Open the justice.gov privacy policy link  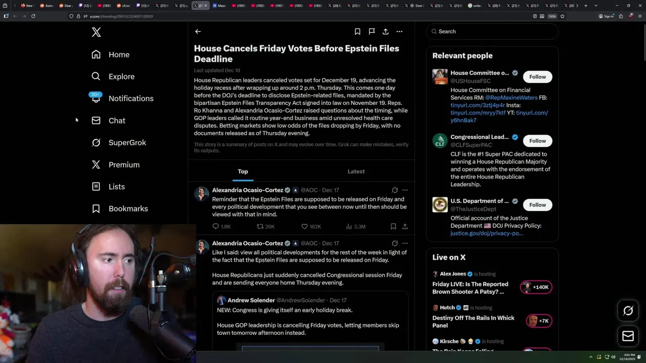(487, 233)
